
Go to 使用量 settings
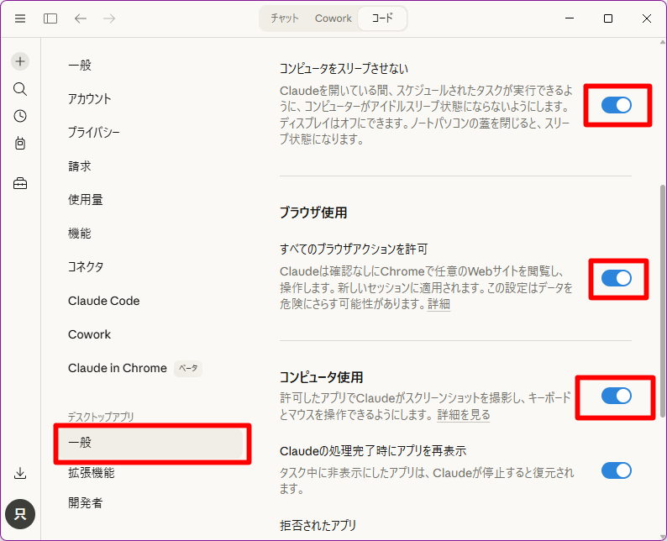tap(85, 199)
